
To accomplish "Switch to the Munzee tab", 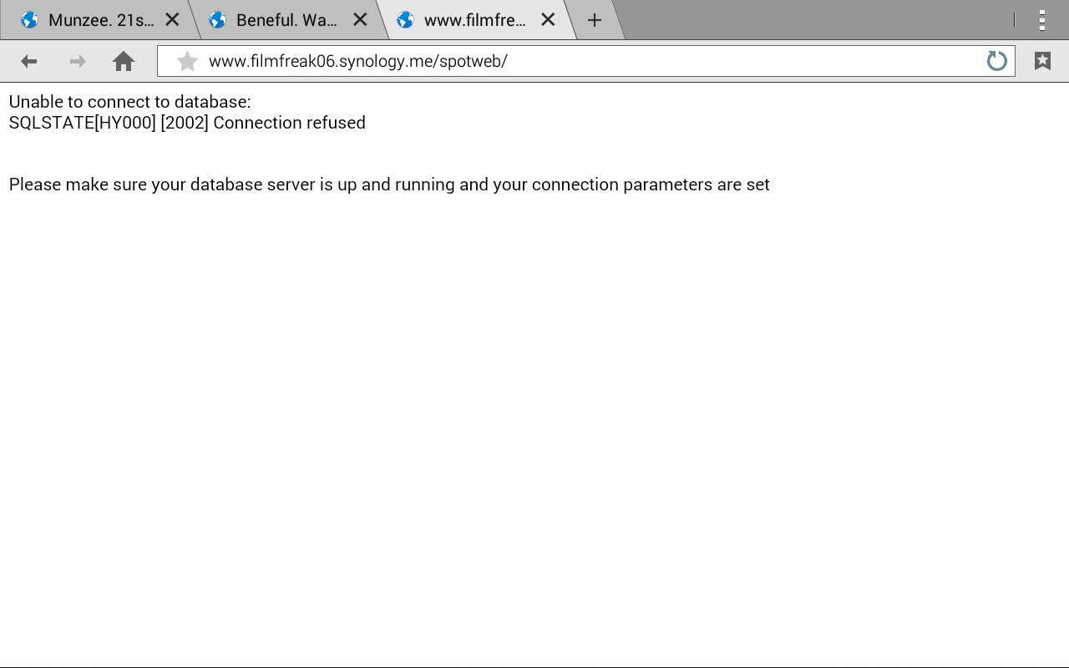I will (100, 20).
